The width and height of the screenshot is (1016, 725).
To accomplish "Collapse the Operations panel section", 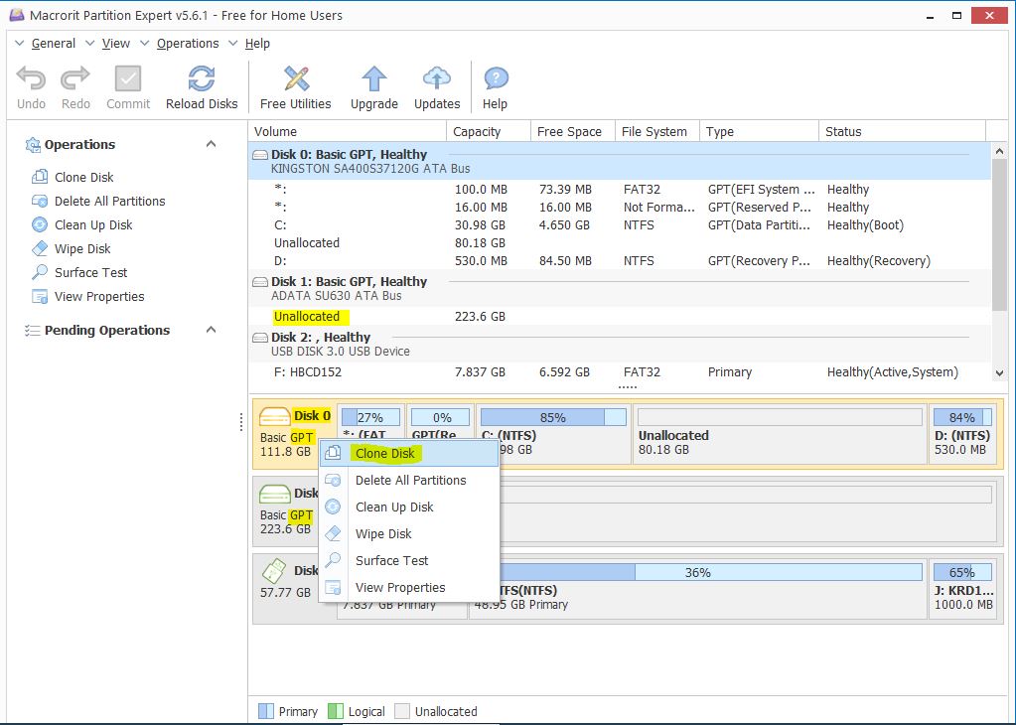I will tap(211, 144).
